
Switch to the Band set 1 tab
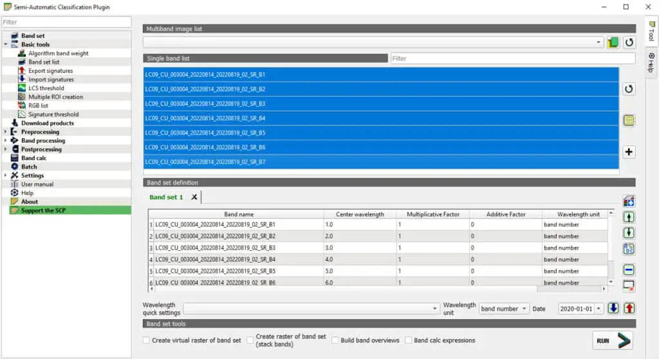coord(167,197)
